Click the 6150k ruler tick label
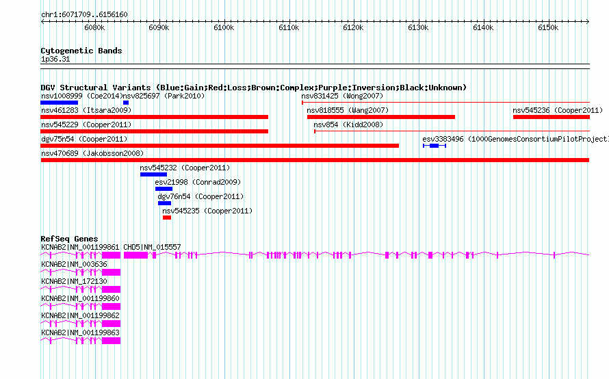 pos(548,27)
